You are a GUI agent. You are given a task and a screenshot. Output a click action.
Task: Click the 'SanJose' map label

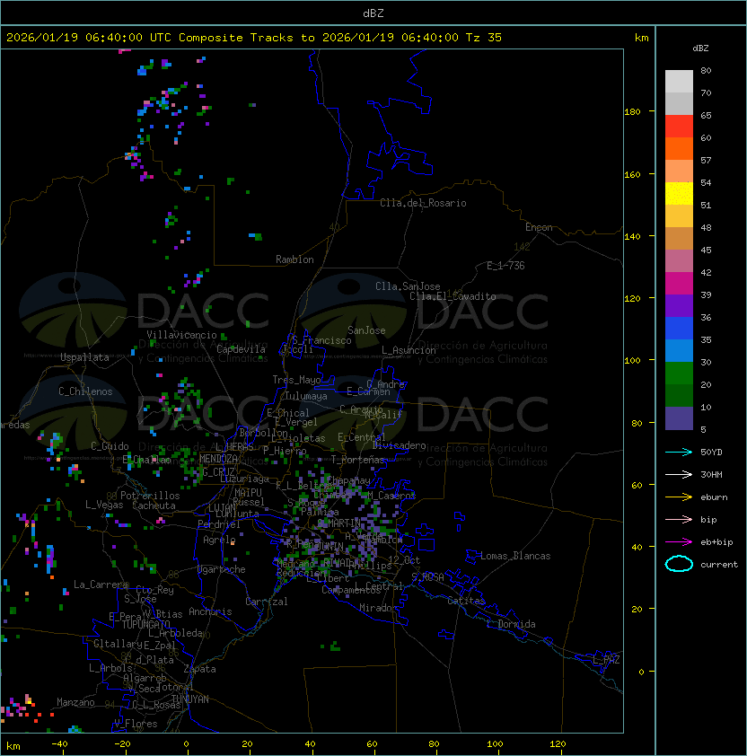tap(366, 330)
